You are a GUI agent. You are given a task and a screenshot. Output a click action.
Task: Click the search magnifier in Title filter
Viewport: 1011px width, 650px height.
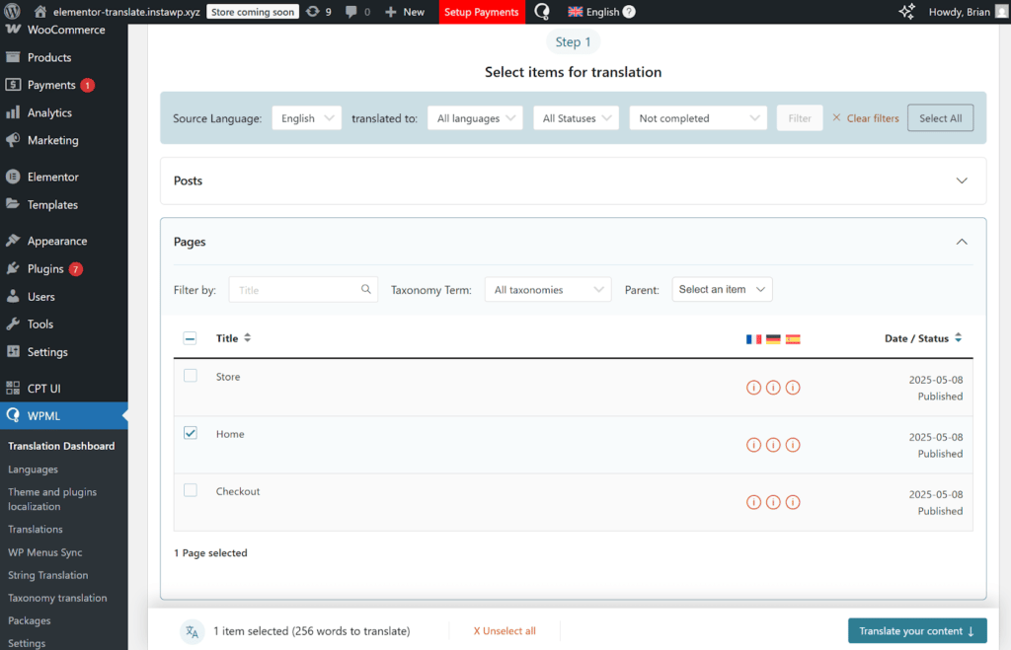(365, 290)
